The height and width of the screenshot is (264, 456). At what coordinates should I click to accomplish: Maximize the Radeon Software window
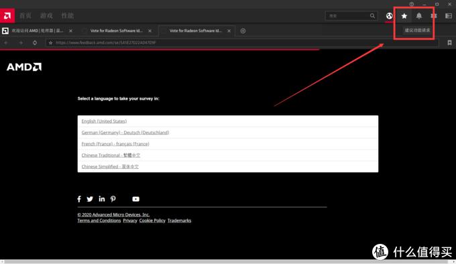[437, 4]
